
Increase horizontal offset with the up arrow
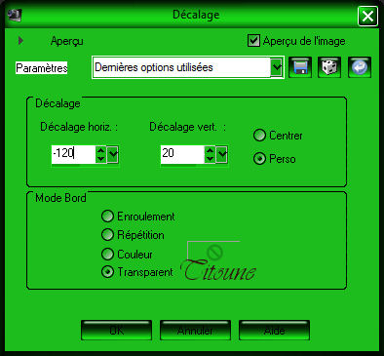[x=100, y=150]
